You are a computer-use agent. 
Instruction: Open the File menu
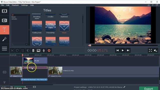[2, 5]
